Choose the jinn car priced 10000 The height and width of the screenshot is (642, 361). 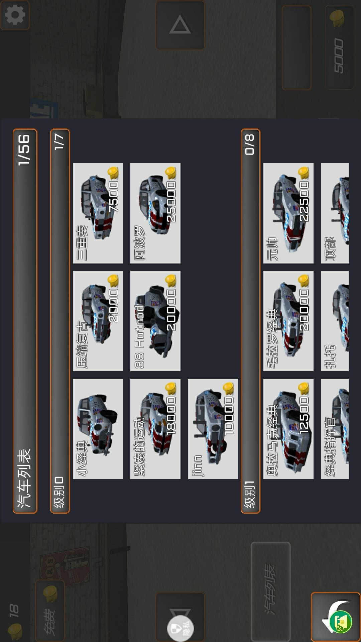(x=213, y=429)
